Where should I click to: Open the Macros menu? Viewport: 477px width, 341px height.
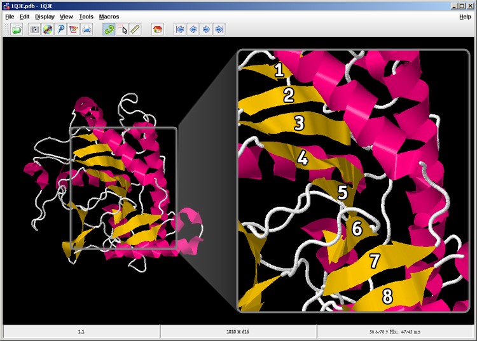[x=109, y=17]
